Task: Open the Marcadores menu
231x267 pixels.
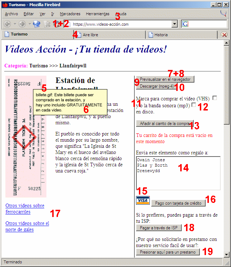Action: [x=70, y=14]
